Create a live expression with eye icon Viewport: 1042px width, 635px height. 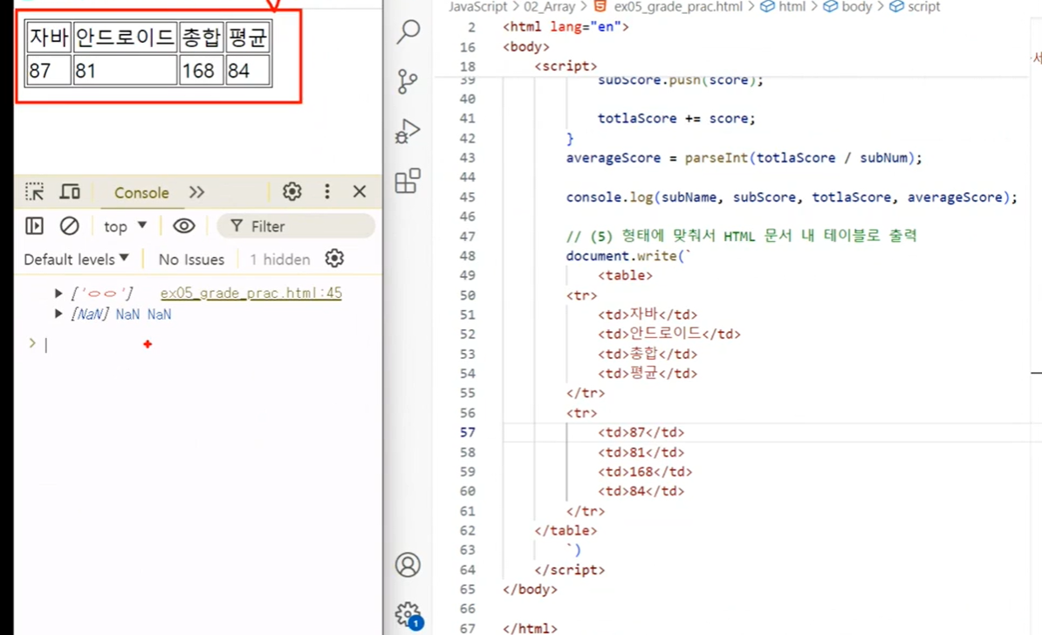(x=184, y=226)
